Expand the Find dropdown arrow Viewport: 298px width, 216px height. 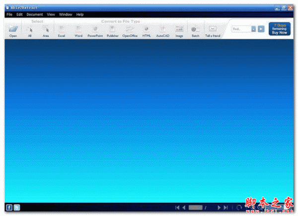pyautogui.click(x=253, y=29)
